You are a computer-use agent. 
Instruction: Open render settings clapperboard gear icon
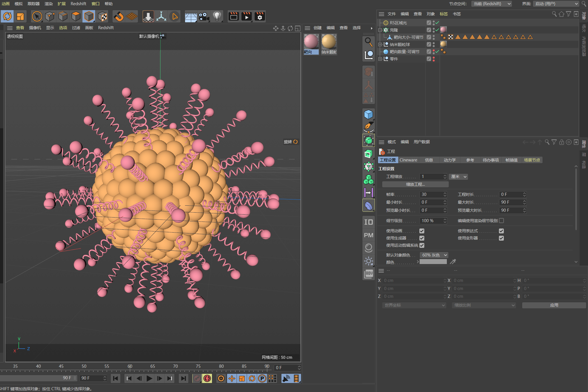(x=260, y=16)
